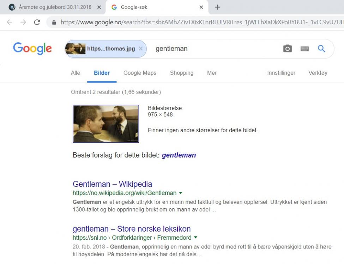This screenshot has width=344, height=264.
Task: Click Finner ingen andre størrelser text
Action: [x=203, y=130]
